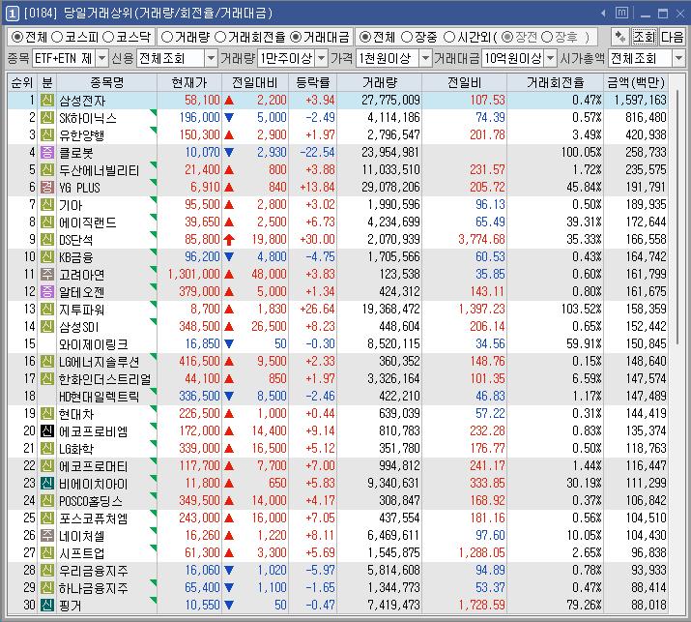
Task: Open the 시가총액 전체조회 dropdown
Action: (x=678, y=58)
